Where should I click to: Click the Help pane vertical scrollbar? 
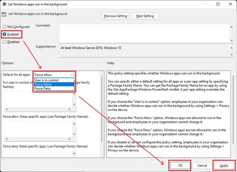[233, 109]
